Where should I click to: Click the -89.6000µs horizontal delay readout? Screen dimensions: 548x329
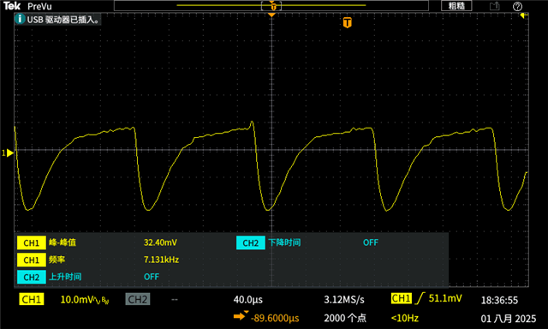point(275,318)
